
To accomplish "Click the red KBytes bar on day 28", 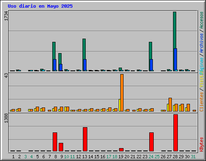I will tap(175, 133).
